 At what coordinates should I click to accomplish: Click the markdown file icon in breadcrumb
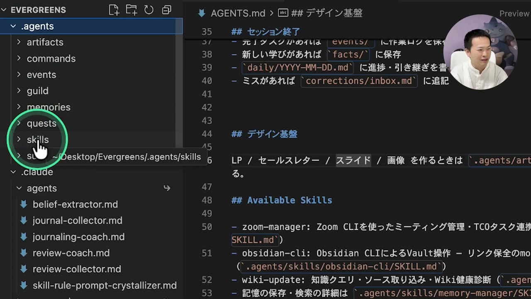click(202, 13)
